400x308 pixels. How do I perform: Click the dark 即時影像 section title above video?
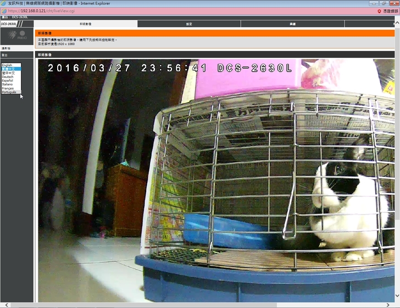coord(215,54)
